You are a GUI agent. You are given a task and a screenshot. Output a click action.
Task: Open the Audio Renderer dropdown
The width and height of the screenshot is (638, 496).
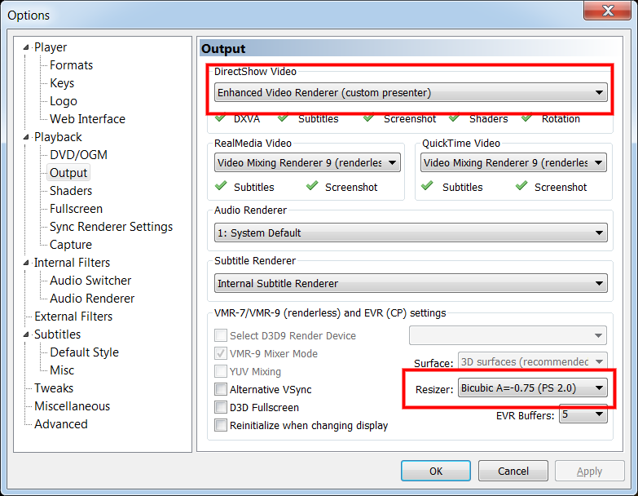coord(411,233)
